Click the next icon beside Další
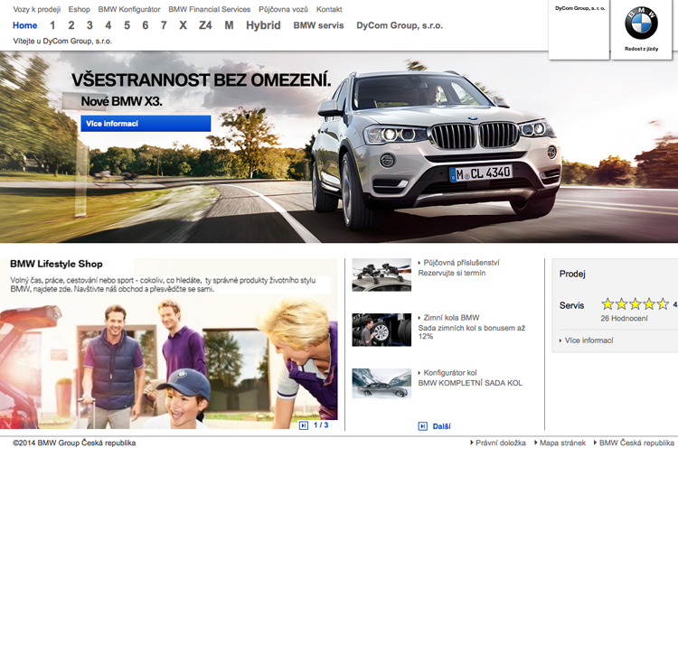The image size is (678, 662). (423, 426)
